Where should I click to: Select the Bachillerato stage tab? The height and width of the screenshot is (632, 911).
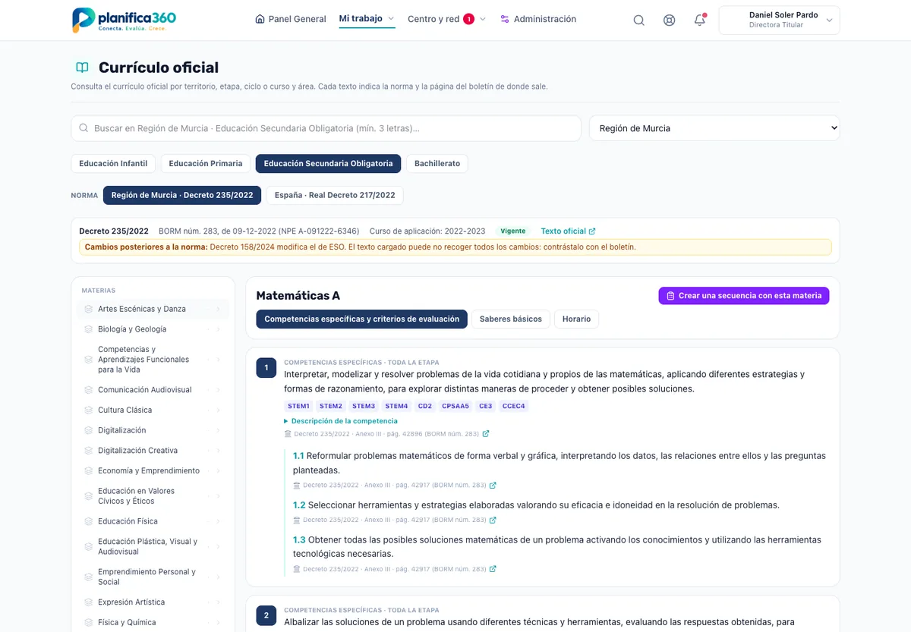437,163
